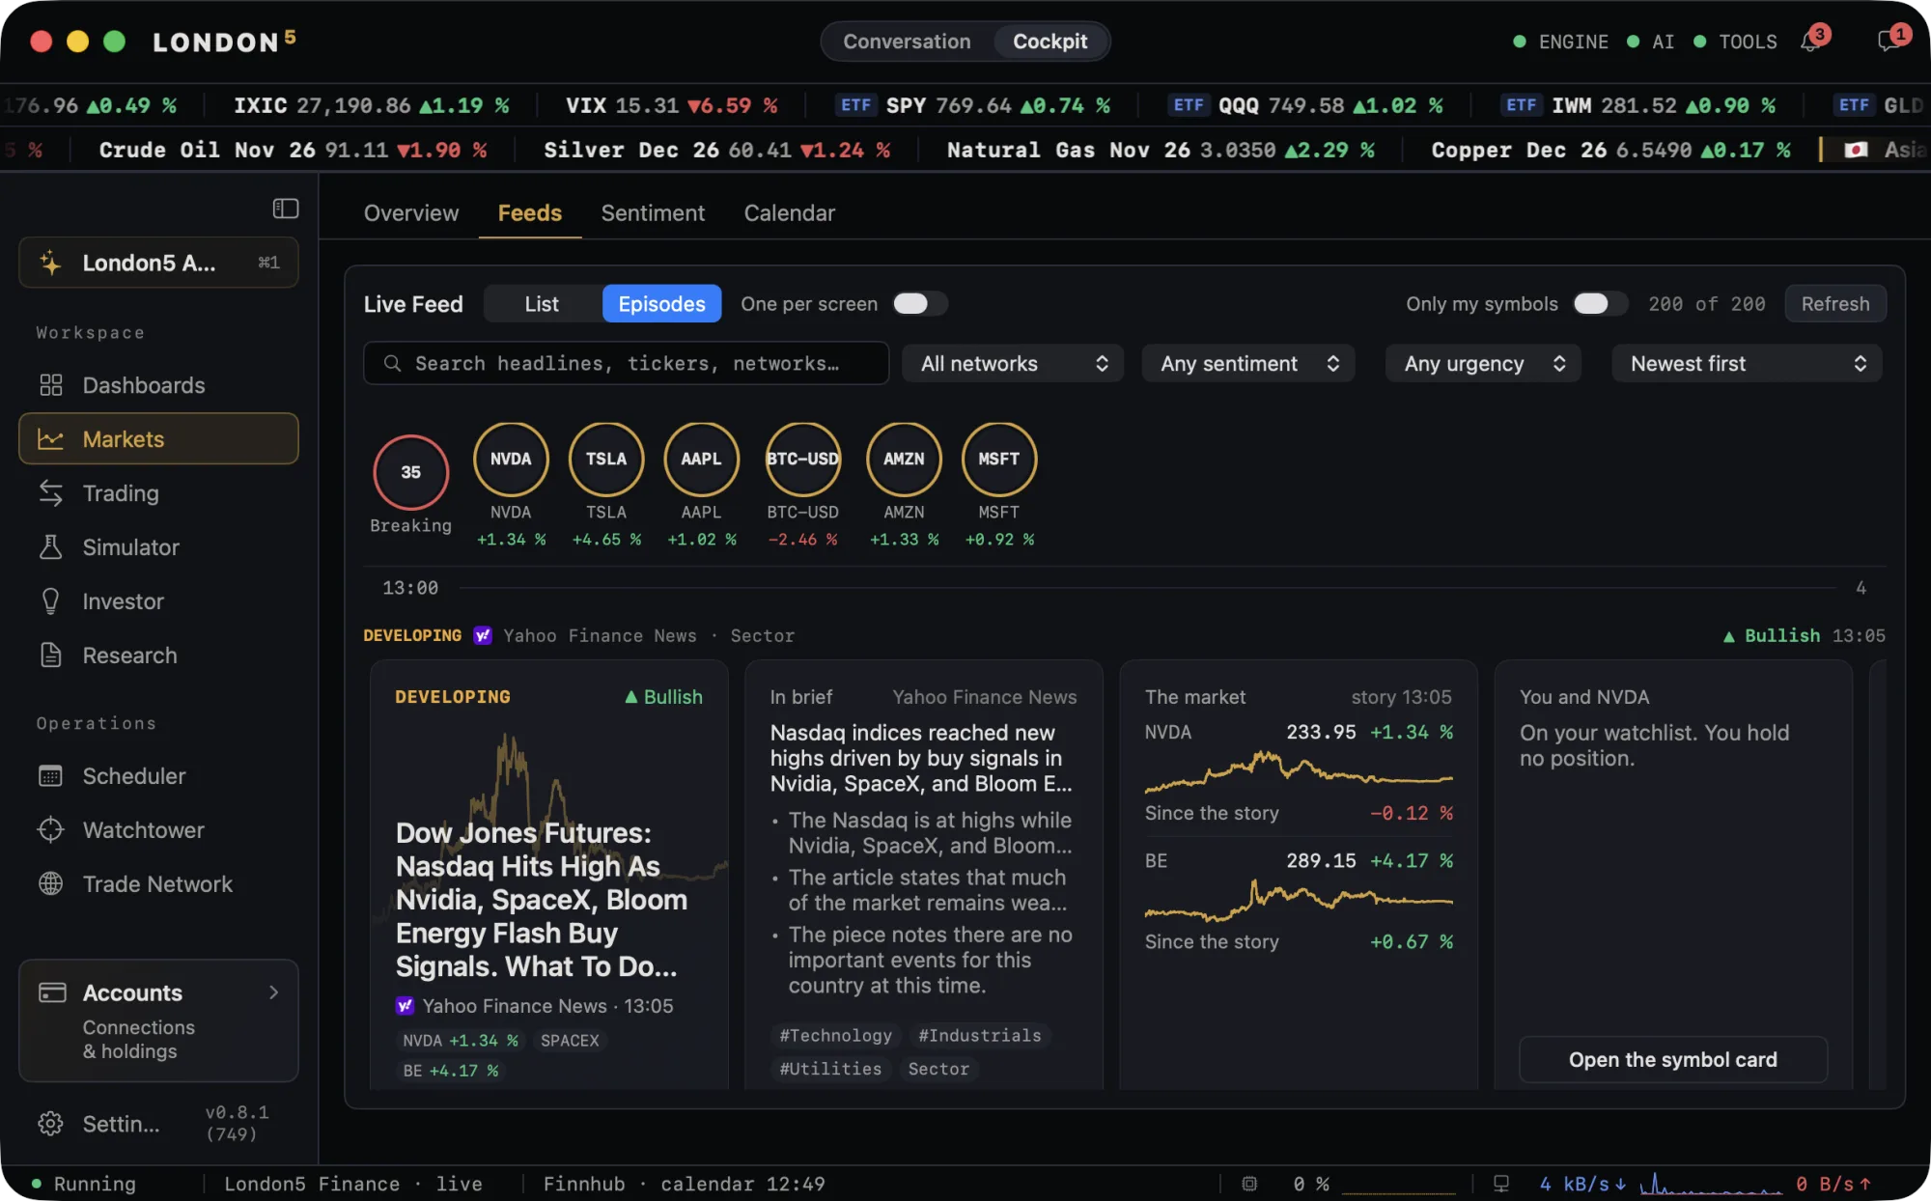Open Trading arrows icon in sidebar
This screenshot has width=1931, height=1201.
click(50, 493)
